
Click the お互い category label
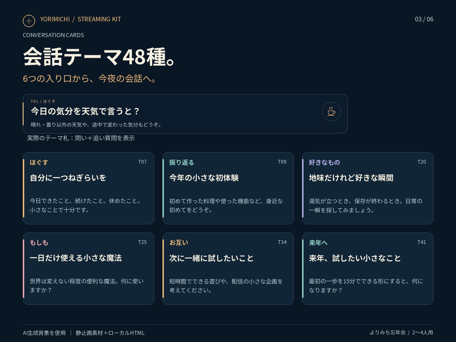tap(179, 243)
